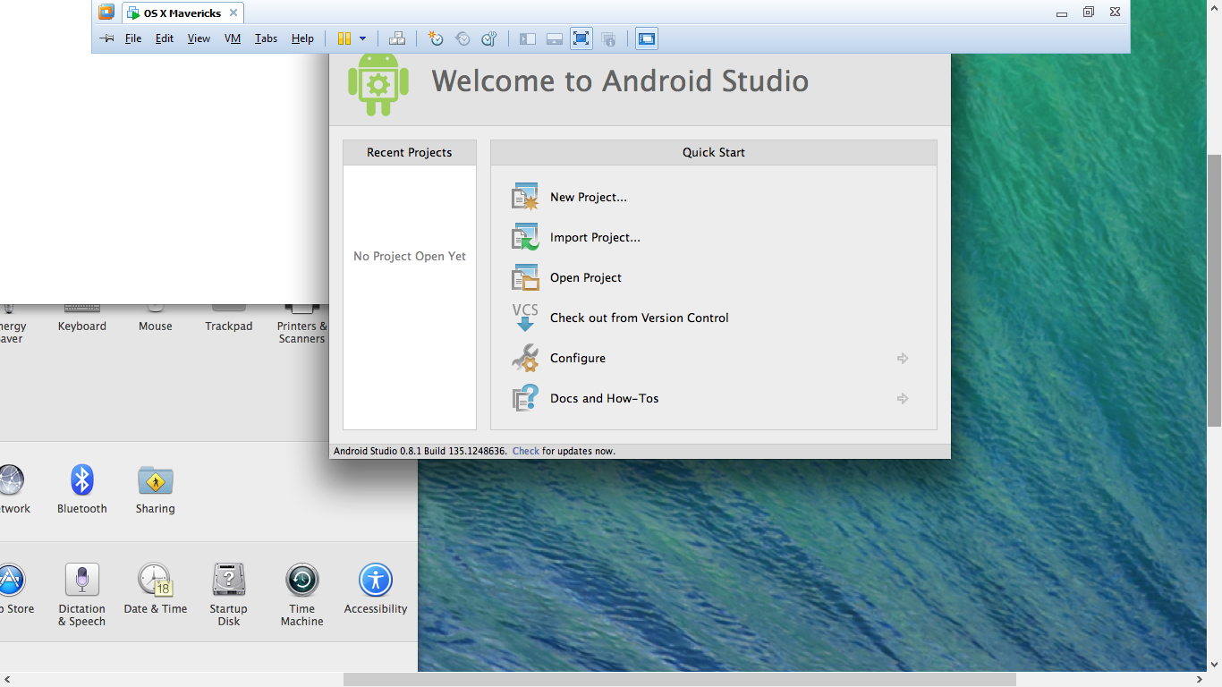Click Send Ctrl+Alt+Del icon in VMware toolbar
Viewport: 1222px width, 687px height.
[x=397, y=38]
